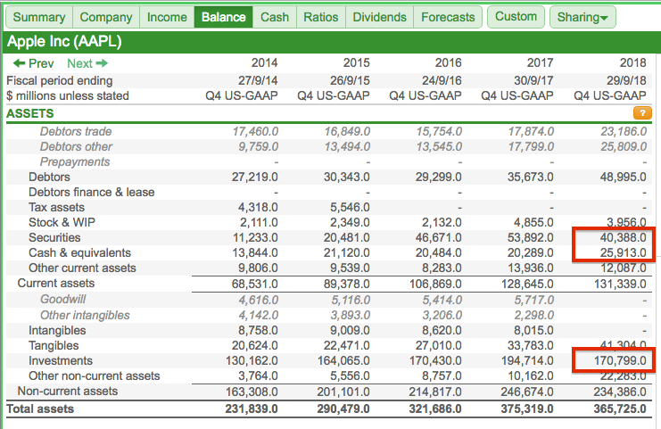661x429 pixels.
Task: Select the 2018 column header
Action: click(632, 62)
